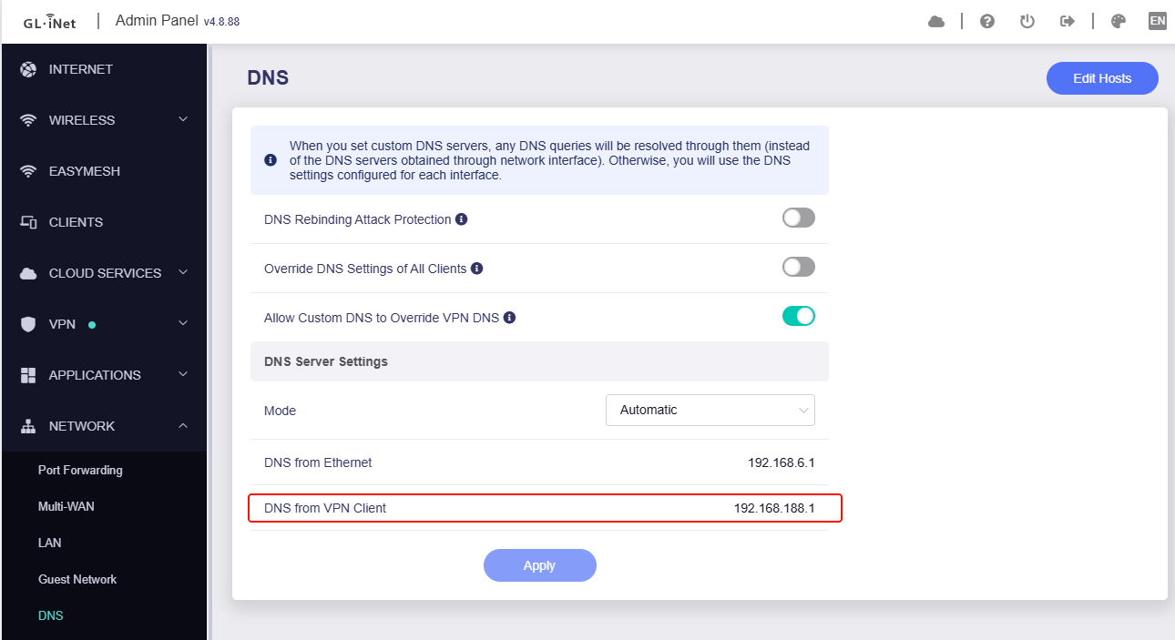Open the theme palette icon
Viewport: 1175px width, 640px height.
[x=1119, y=21]
